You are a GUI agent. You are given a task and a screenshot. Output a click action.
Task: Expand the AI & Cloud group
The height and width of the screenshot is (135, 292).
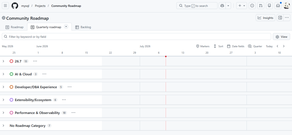click(x=3, y=74)
